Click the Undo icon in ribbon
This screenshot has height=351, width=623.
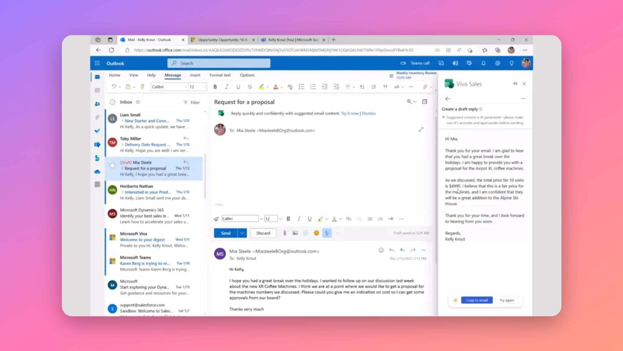coord(114,87)
